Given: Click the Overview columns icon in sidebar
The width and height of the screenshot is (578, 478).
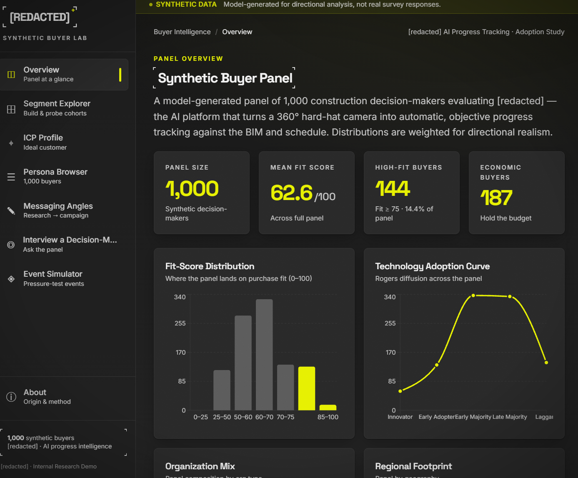Looking at the screenshot, I should pos(11,75).
